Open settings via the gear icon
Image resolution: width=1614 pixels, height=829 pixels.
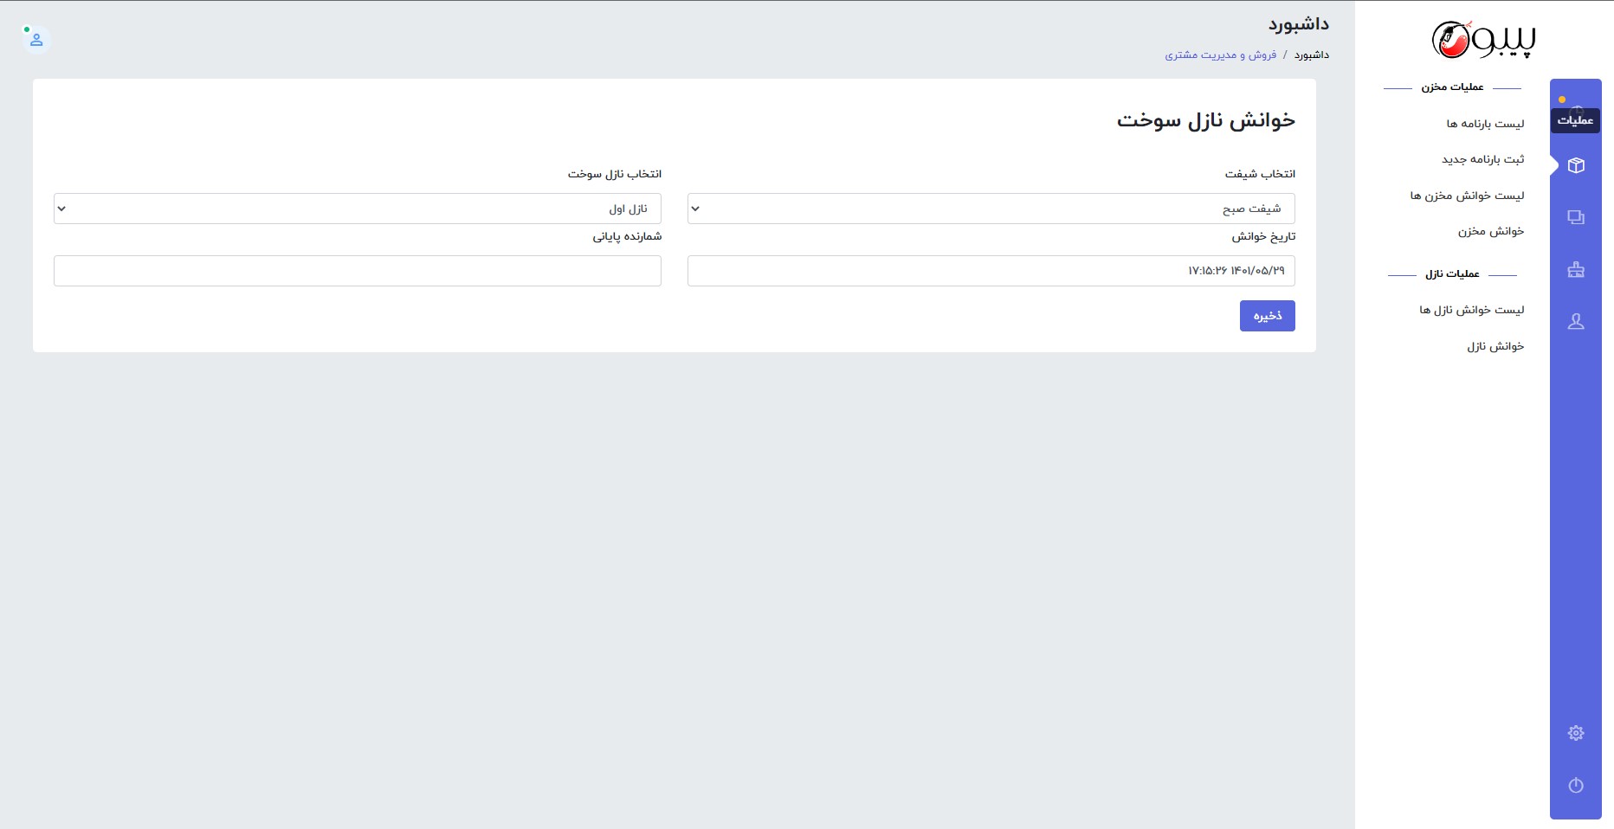click(x=1576, y=733)
